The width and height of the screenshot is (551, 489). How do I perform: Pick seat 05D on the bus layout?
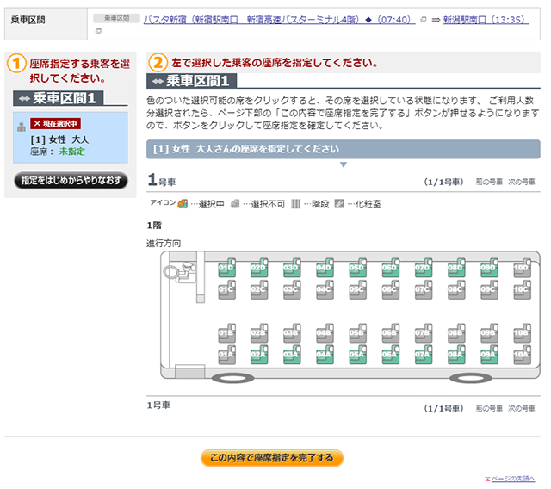[357, 269]
